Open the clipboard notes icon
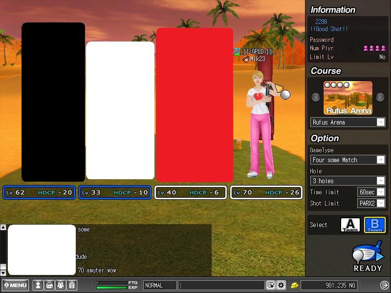 pos(71,285)
